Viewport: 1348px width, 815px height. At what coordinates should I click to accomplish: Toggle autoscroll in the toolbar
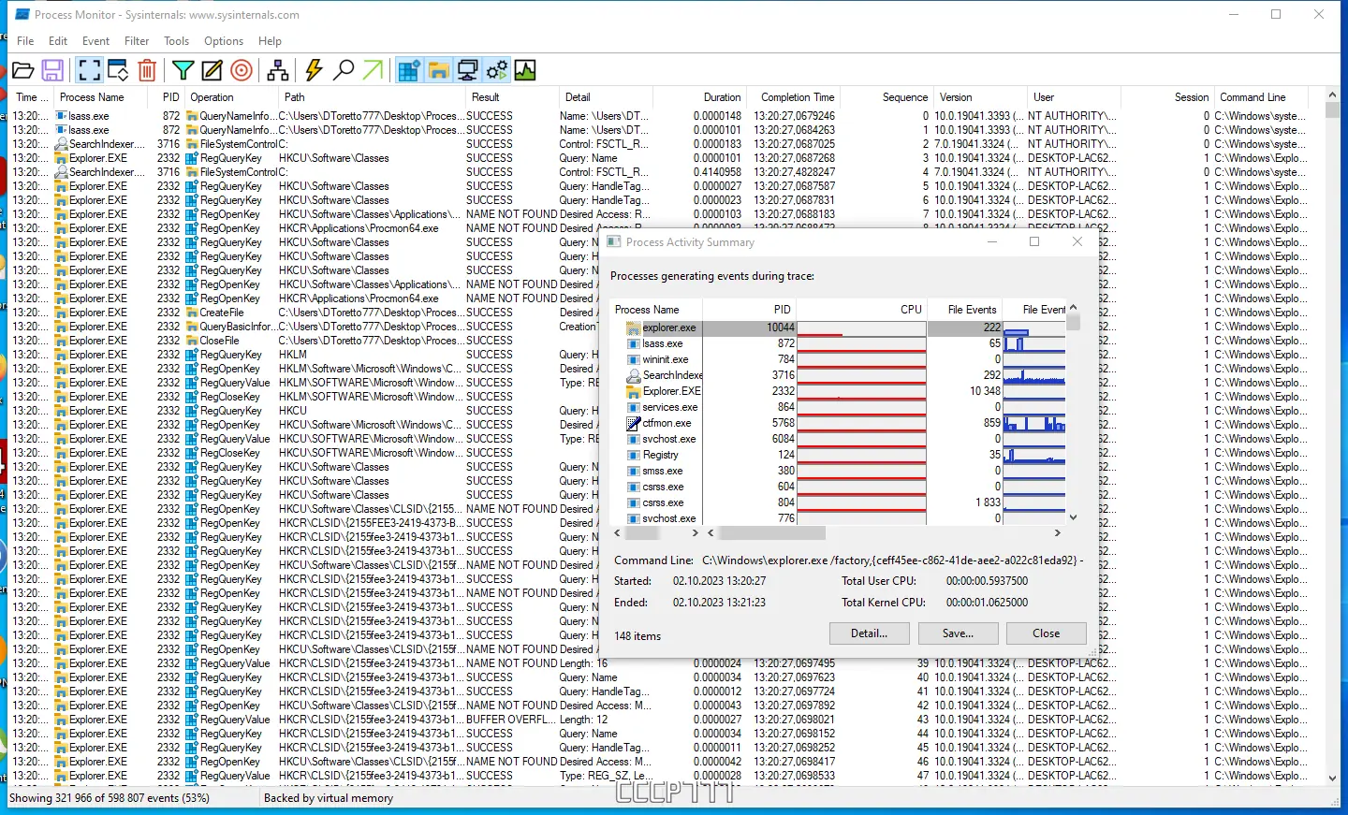click(118, 70)
